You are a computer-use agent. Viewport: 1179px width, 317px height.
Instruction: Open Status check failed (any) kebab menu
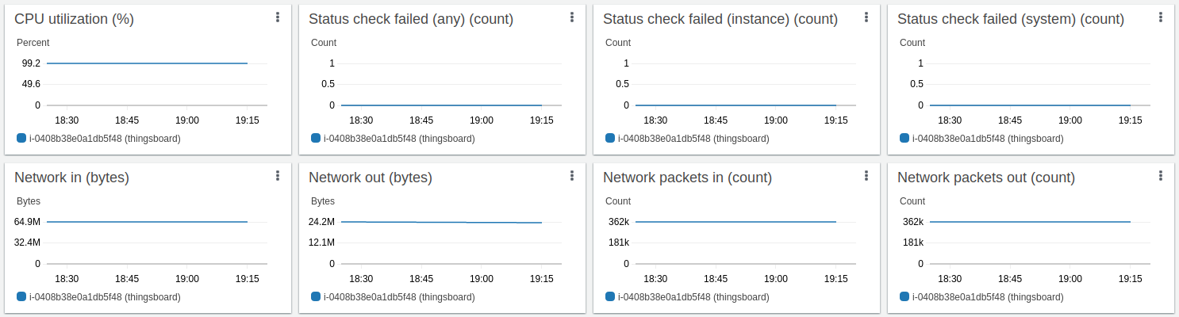point(572,17)
